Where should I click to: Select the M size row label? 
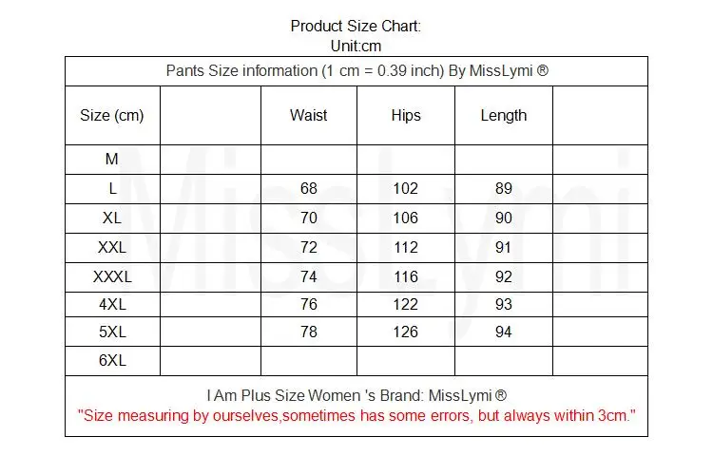pyautogui.click(x=112, y=159)
